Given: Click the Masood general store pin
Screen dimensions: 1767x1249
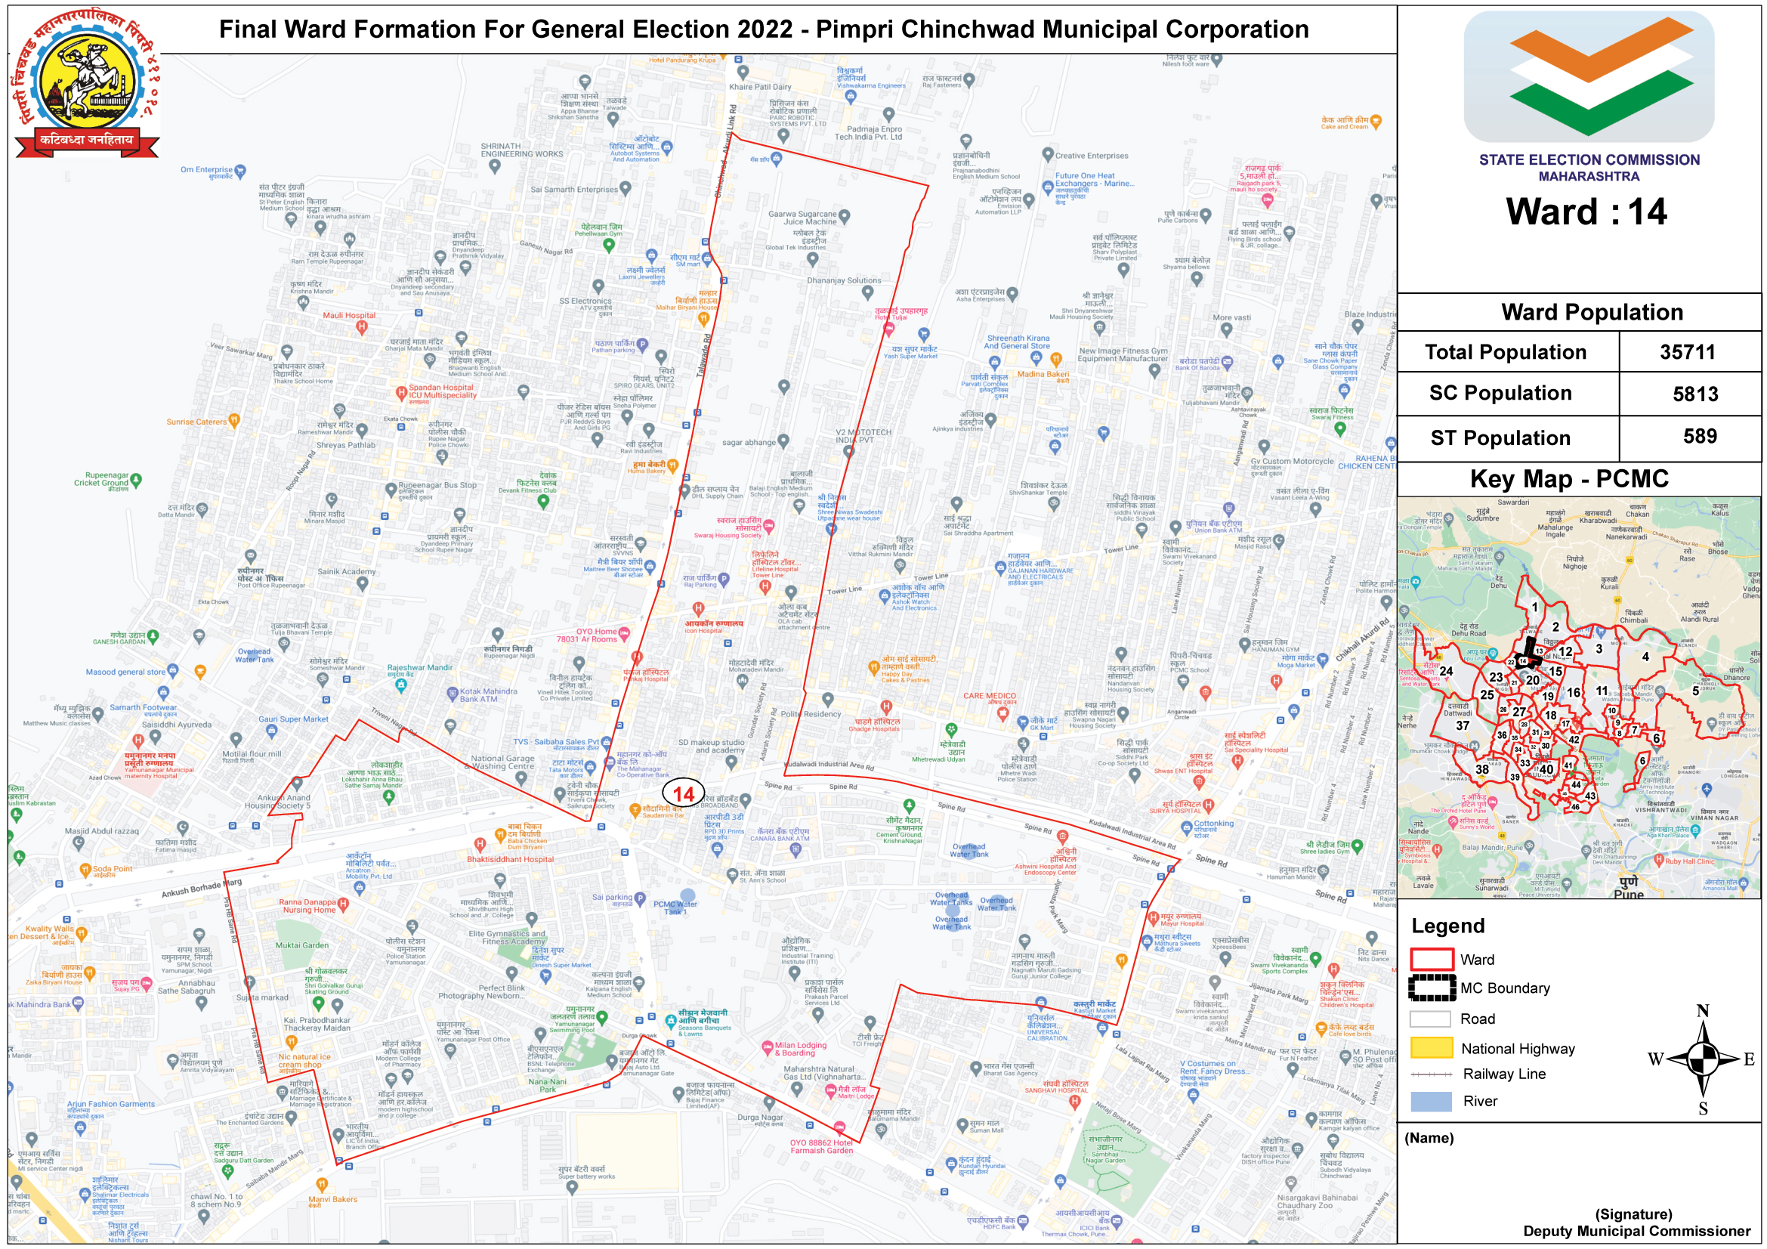Looking at the screenshot, I should [x=172, y=671].
